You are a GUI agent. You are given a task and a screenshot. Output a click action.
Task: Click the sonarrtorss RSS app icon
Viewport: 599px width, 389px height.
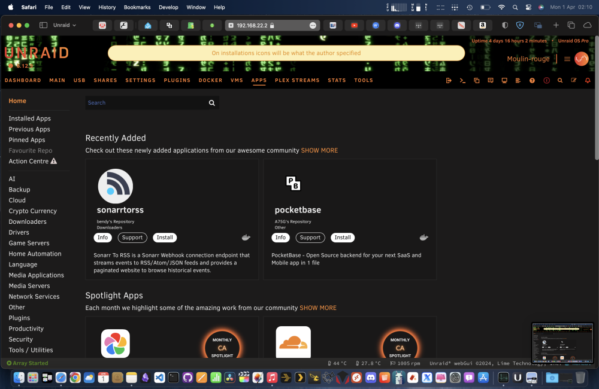116,186
